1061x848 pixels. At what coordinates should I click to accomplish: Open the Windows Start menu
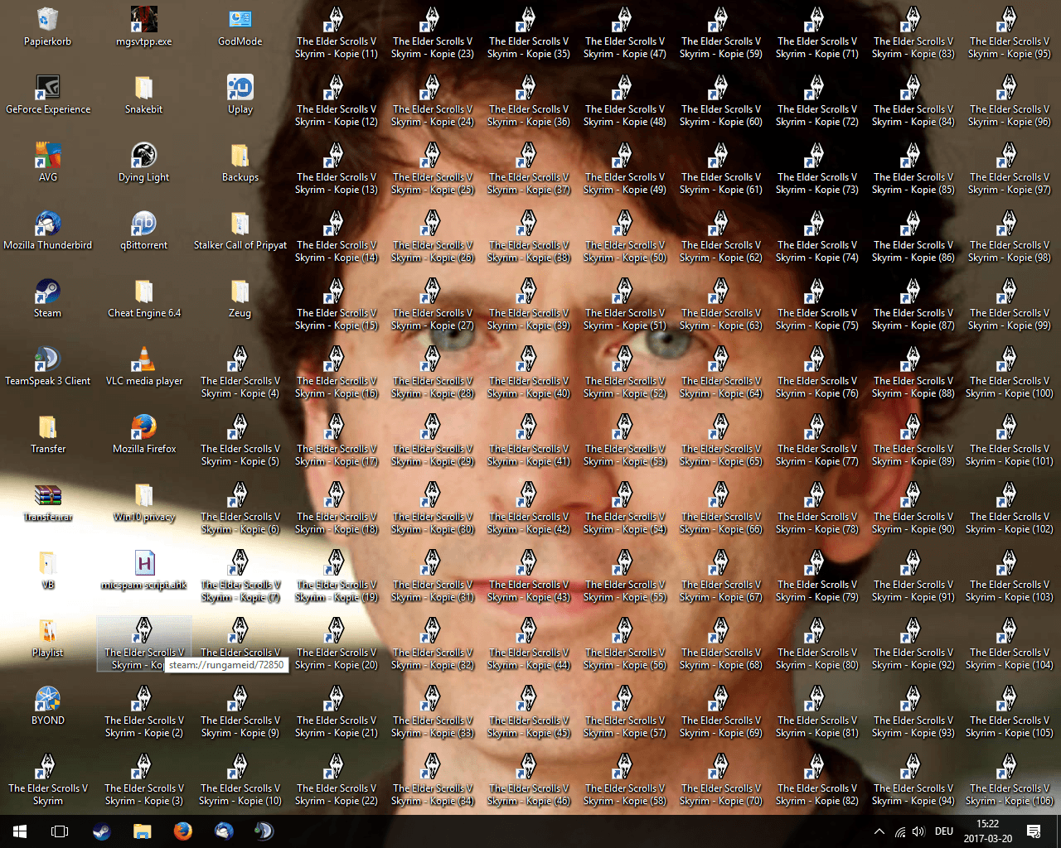[20, 831]
